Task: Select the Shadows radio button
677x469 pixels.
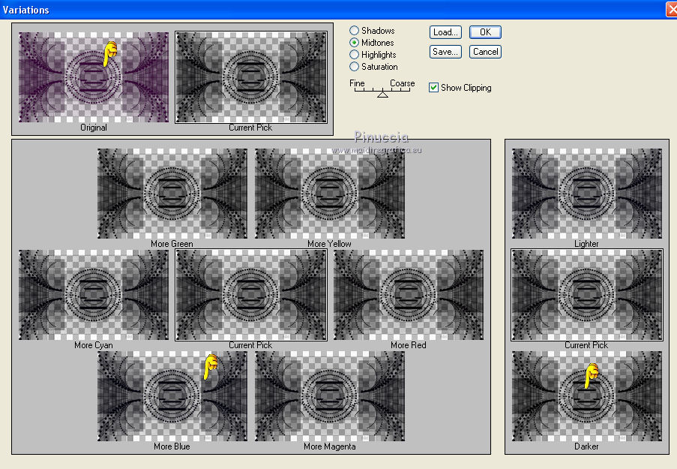Action: (354, 30)
